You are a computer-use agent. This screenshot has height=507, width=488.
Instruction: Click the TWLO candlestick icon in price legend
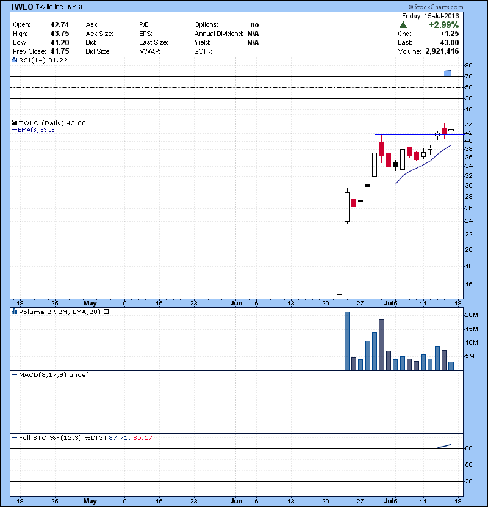(14, 123)
